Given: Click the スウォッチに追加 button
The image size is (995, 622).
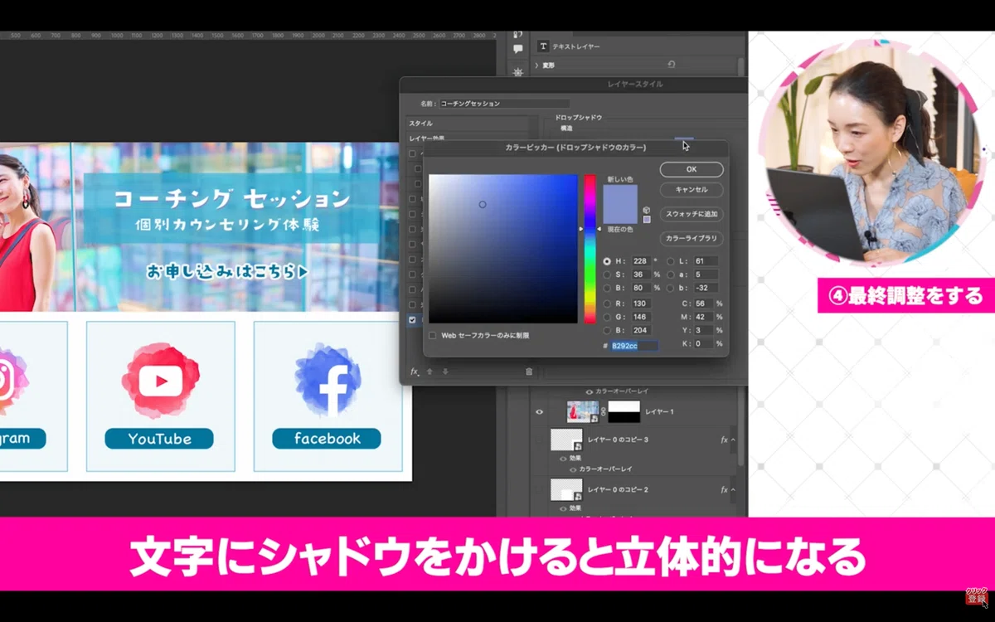Looking at the screenshot, I should pos(692,214).
